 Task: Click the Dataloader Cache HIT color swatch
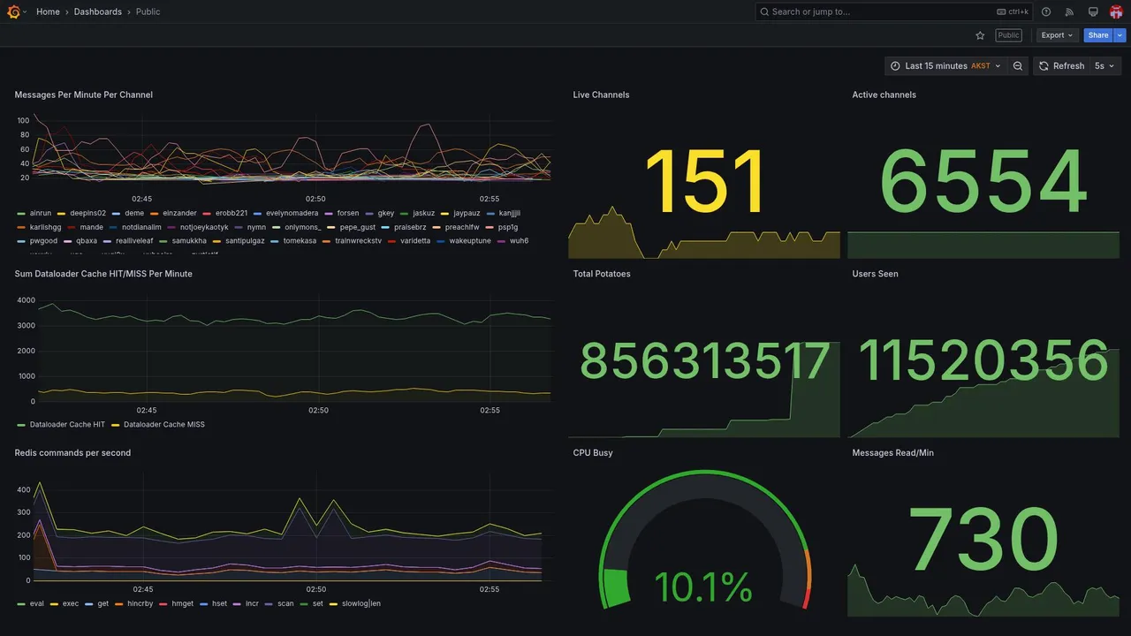[21, 425]
